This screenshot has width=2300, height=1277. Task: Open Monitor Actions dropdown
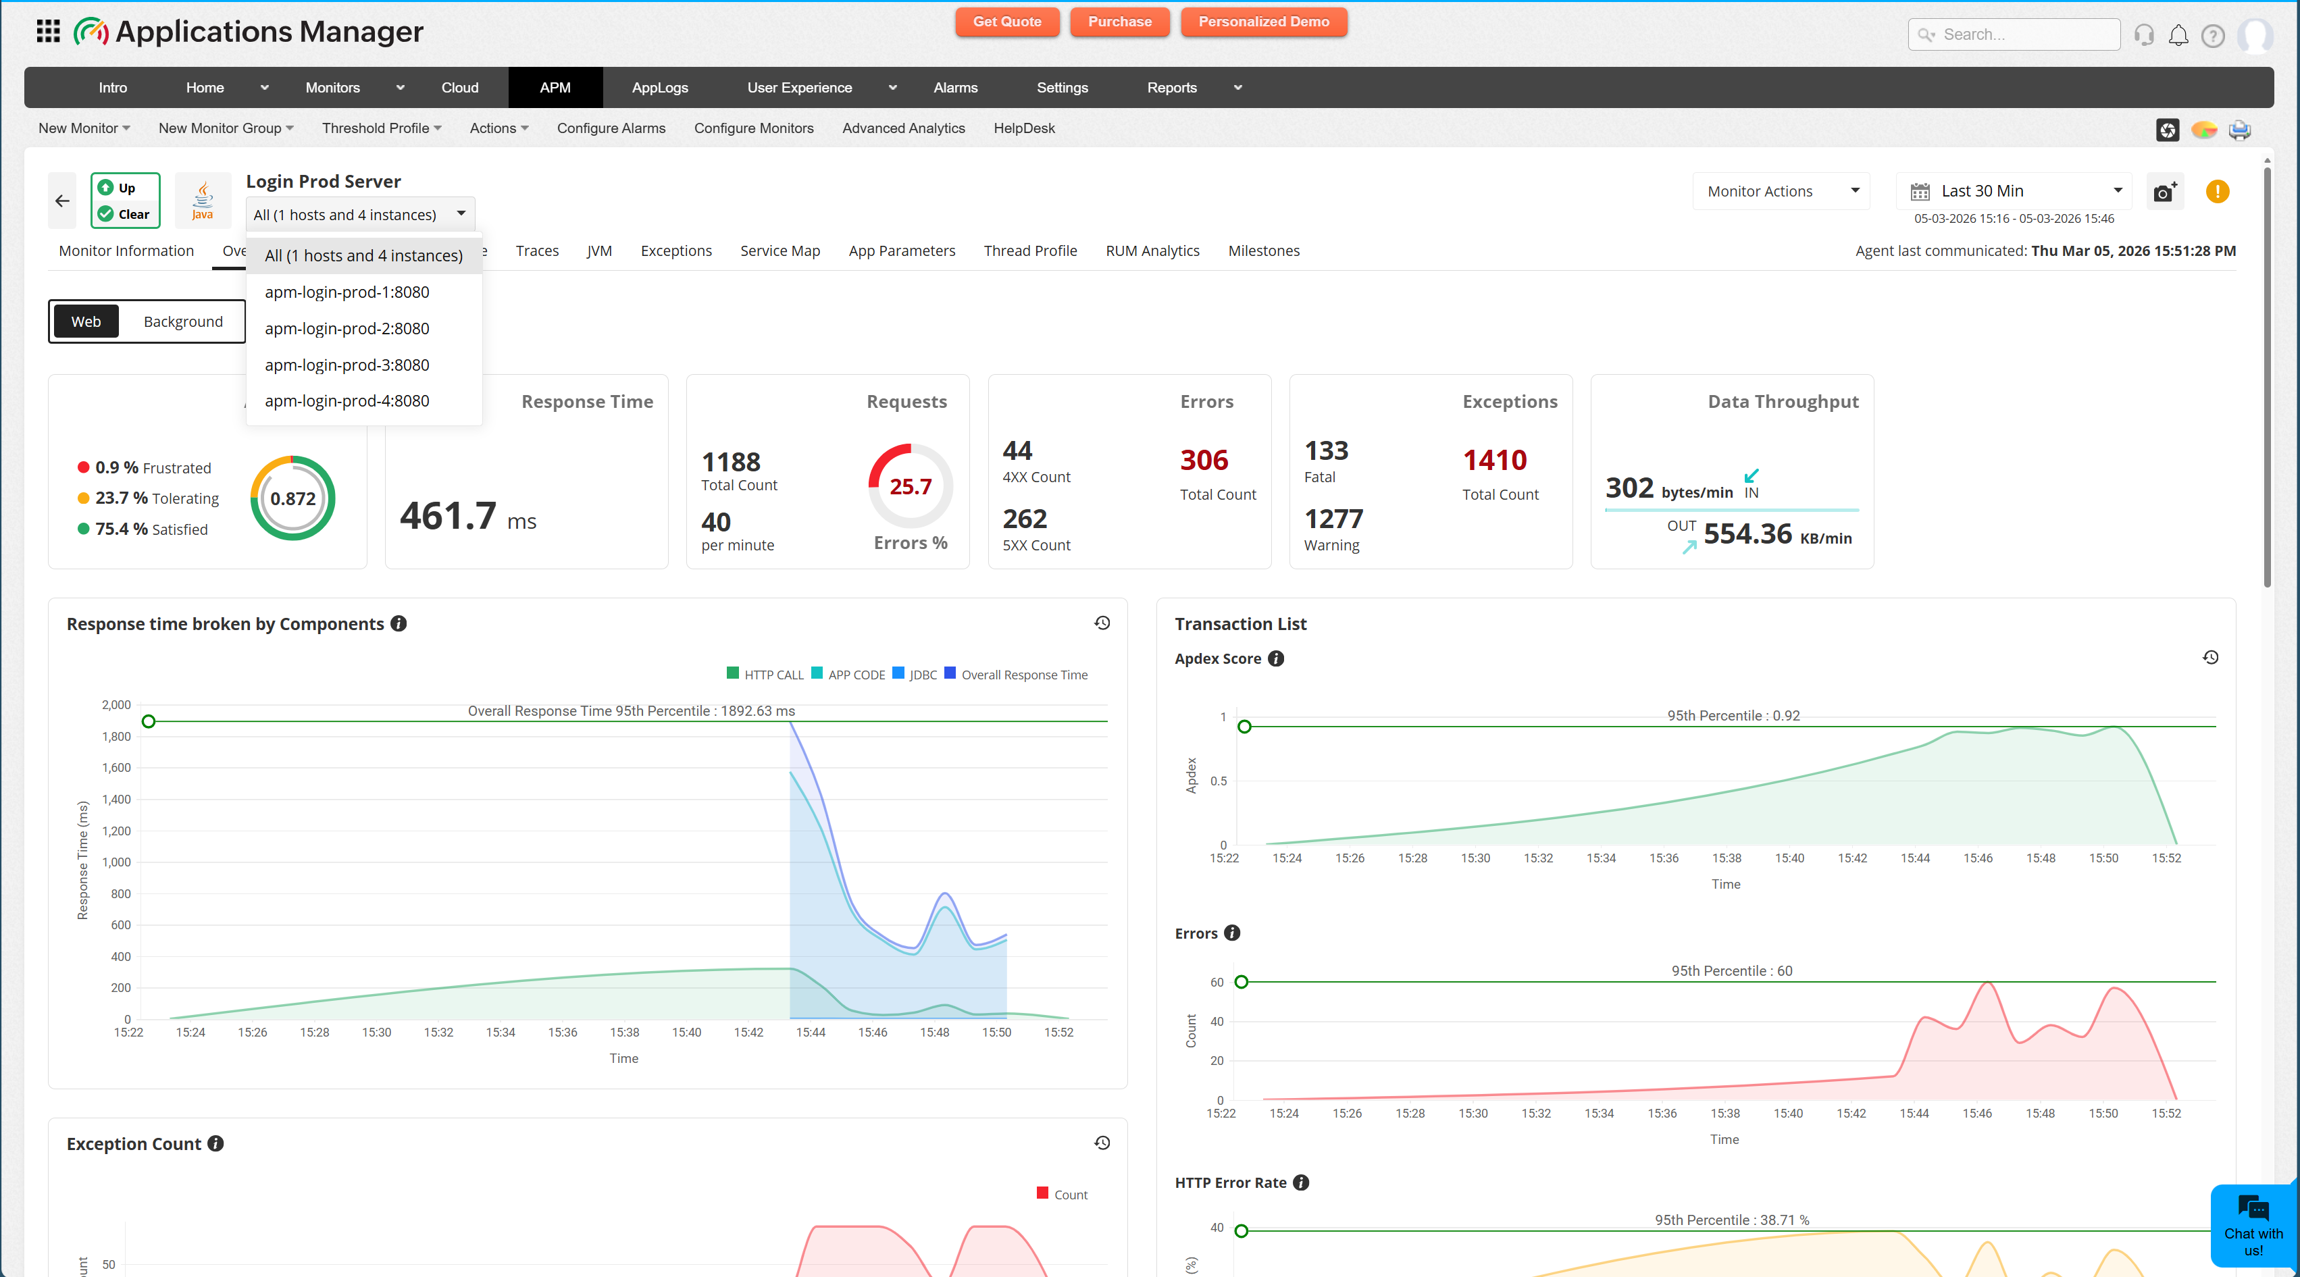click(x=1781, y=191)
